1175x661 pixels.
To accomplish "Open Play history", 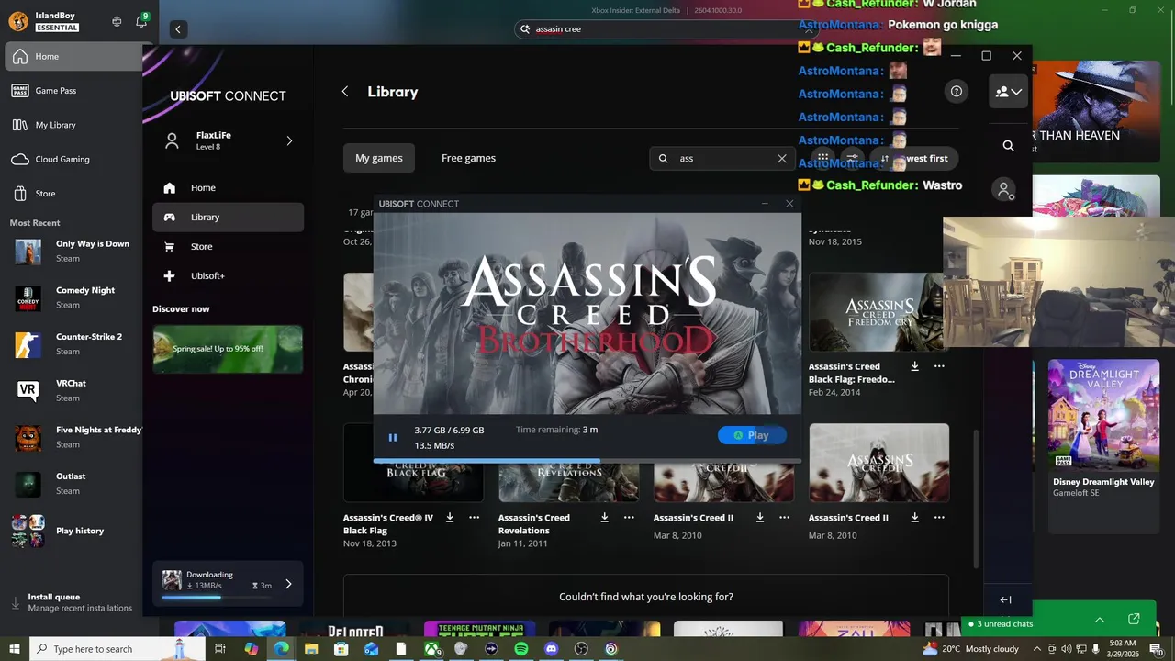I will click(73, 531).
